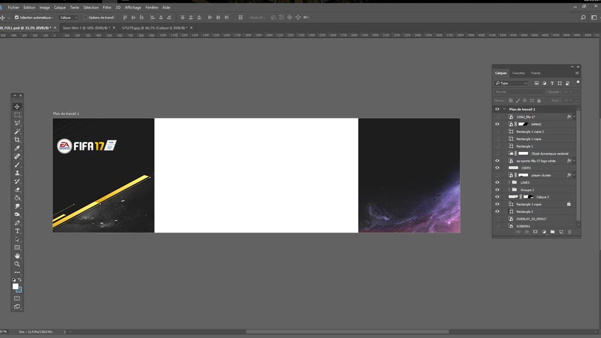The width and height of the screenshot is (601, 338).
Task: Swap foreground and background colors
Action: pos(20,280)
